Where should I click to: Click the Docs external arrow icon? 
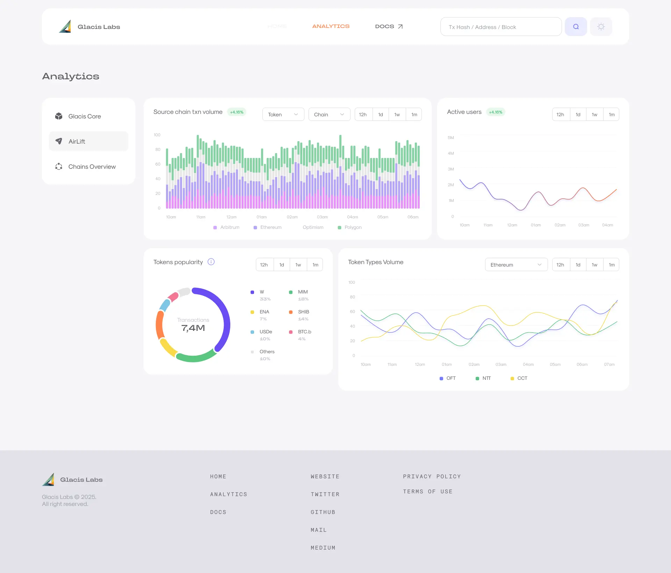click(401, 27)
